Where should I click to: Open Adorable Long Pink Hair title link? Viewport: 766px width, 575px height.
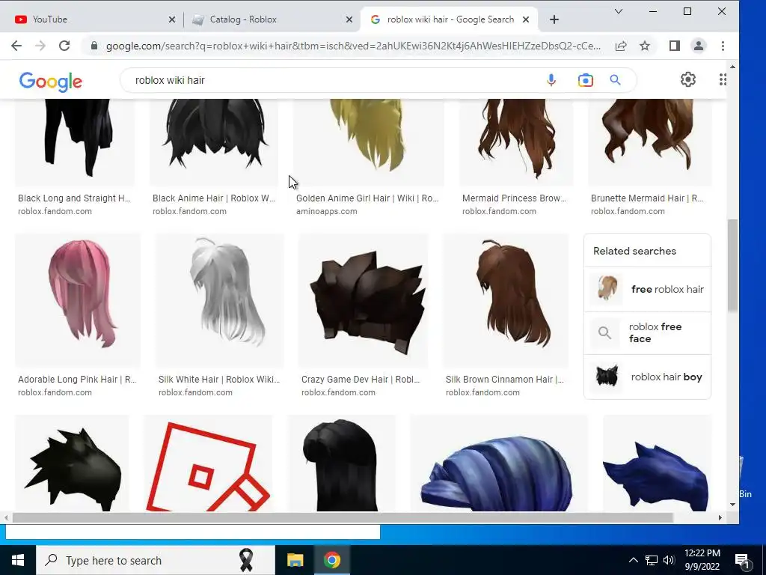coord(77,380)
